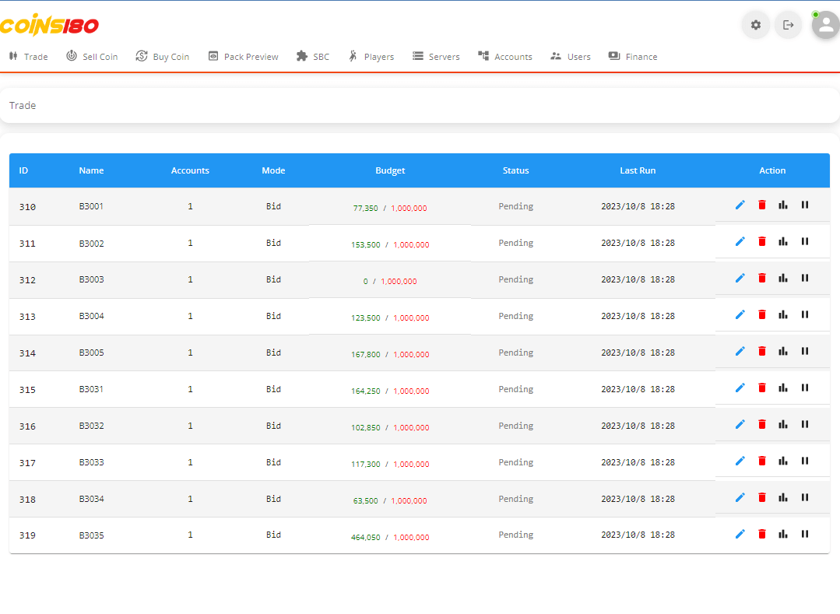Delete trade B3034 using its red trash icon
The image size is (840, 614).
[761, 497]
